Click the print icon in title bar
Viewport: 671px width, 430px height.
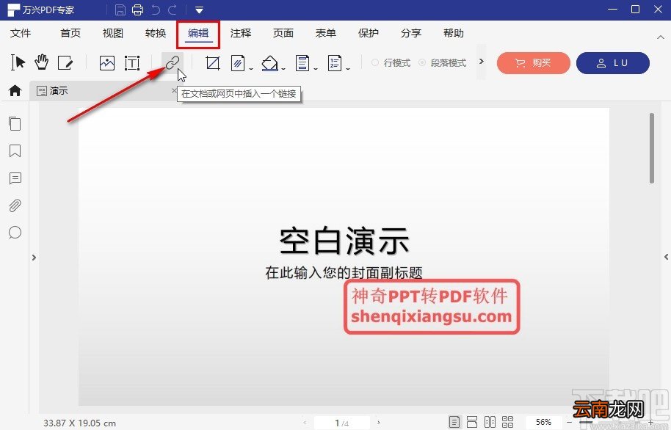coord(138,10)
